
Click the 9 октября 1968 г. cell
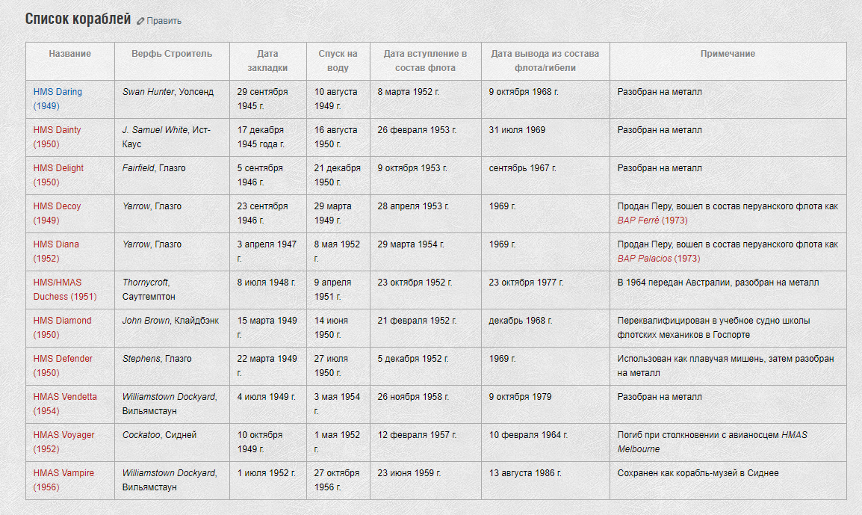pyautogui.click(x=545, y=99)
